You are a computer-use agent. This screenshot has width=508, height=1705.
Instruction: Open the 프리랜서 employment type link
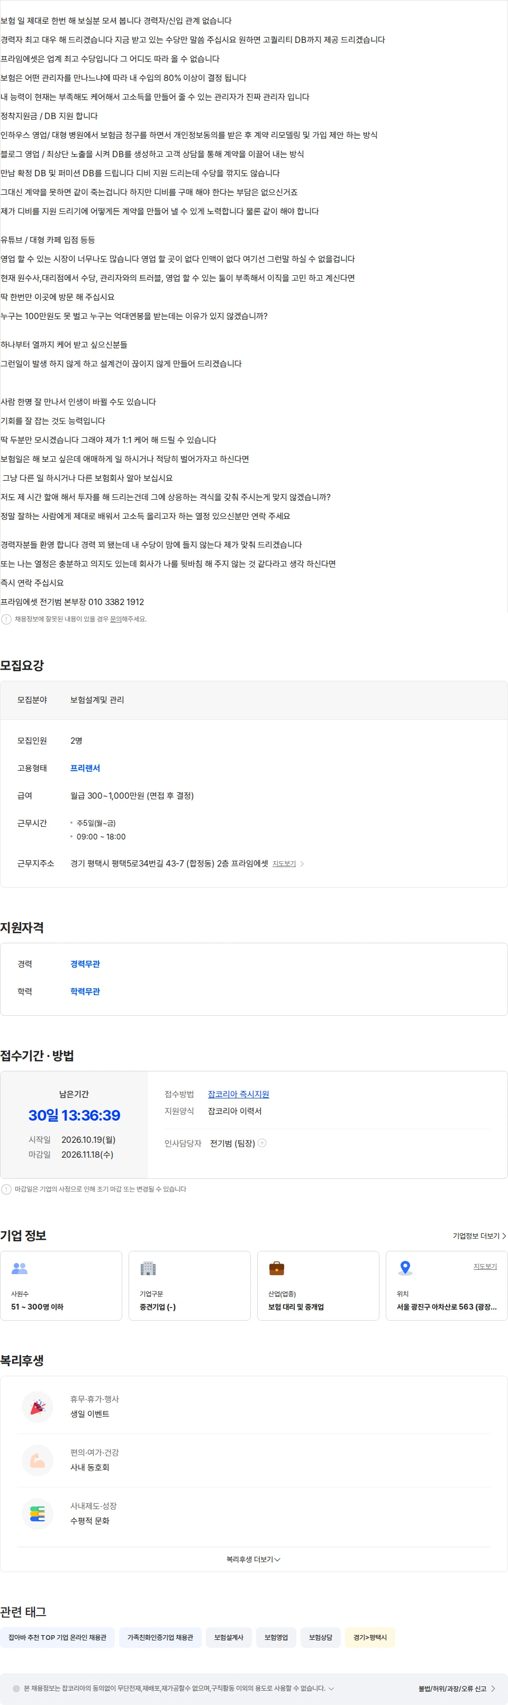click(x=85, y=768)
